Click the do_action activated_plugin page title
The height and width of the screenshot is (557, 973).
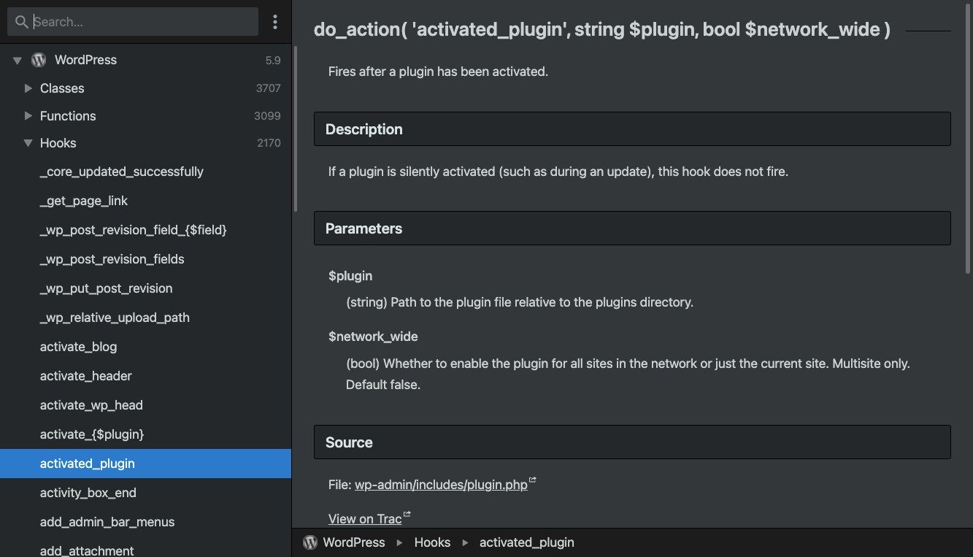(x=602, y=30)
